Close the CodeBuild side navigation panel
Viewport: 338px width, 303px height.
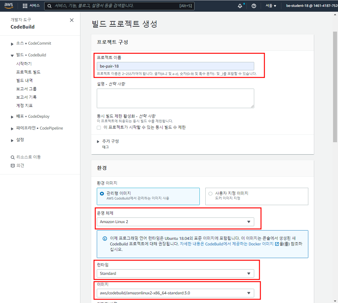(x=72, y=20)
